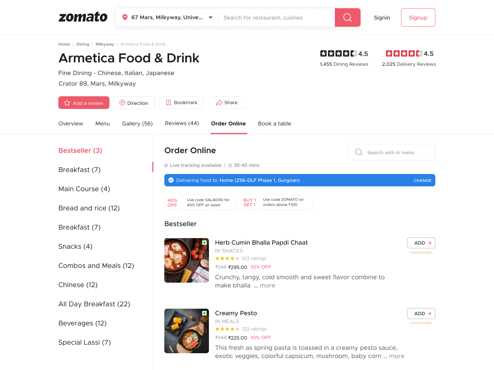
Task: Click CHANGE to edit delivery address
Action: coord(422,181)
